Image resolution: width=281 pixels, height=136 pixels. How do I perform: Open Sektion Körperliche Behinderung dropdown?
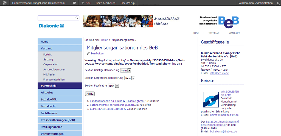130,78
